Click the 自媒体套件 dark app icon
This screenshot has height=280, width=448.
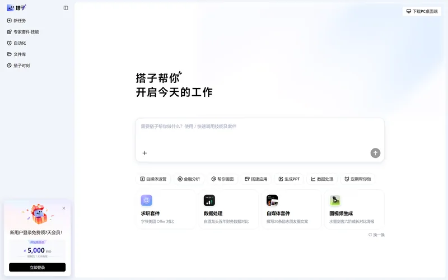coord(272,200)
